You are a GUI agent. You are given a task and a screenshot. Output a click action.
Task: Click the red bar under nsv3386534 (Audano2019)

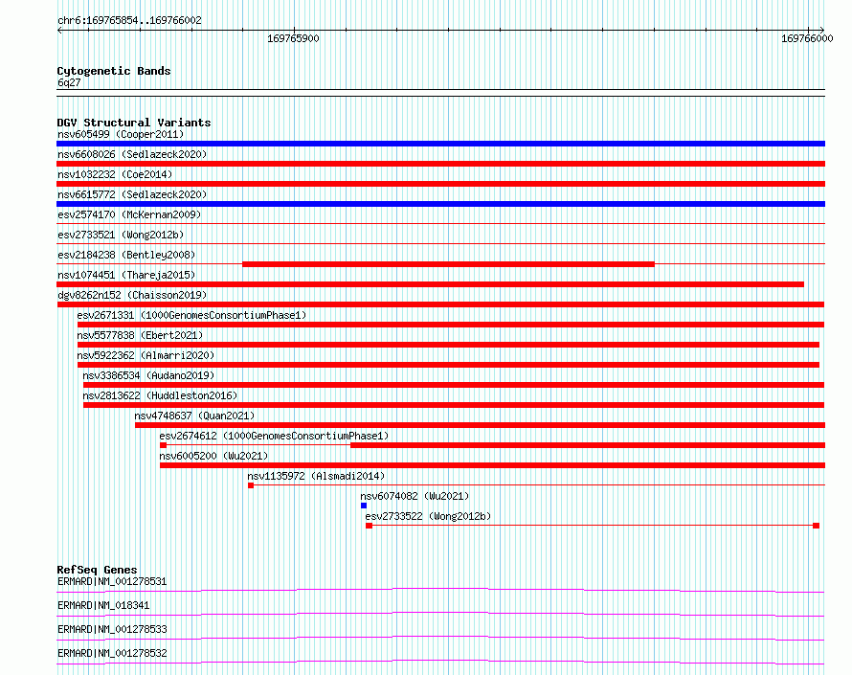click(x=454, y=385)
